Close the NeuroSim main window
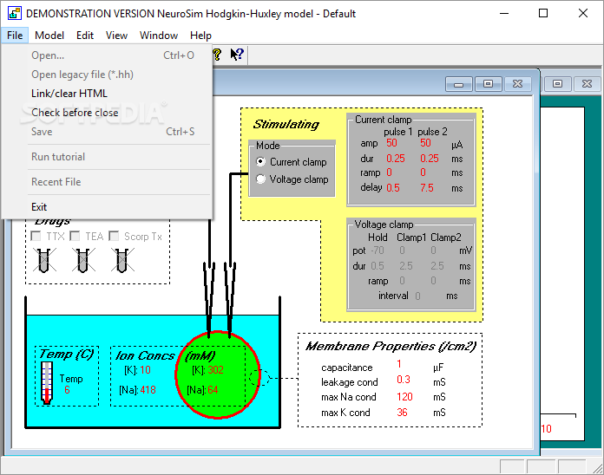Viewport: 604px width, 475px height. [583, 14]
